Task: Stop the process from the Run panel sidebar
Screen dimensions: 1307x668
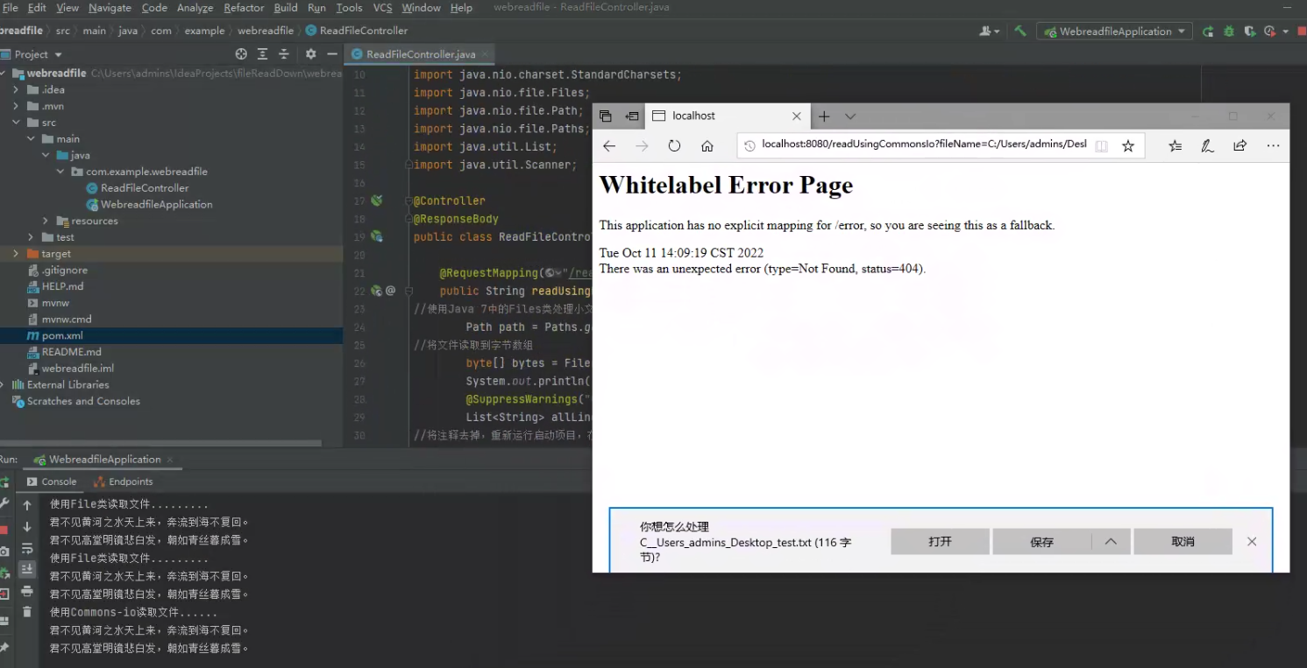Action: (x=4, y=530)
